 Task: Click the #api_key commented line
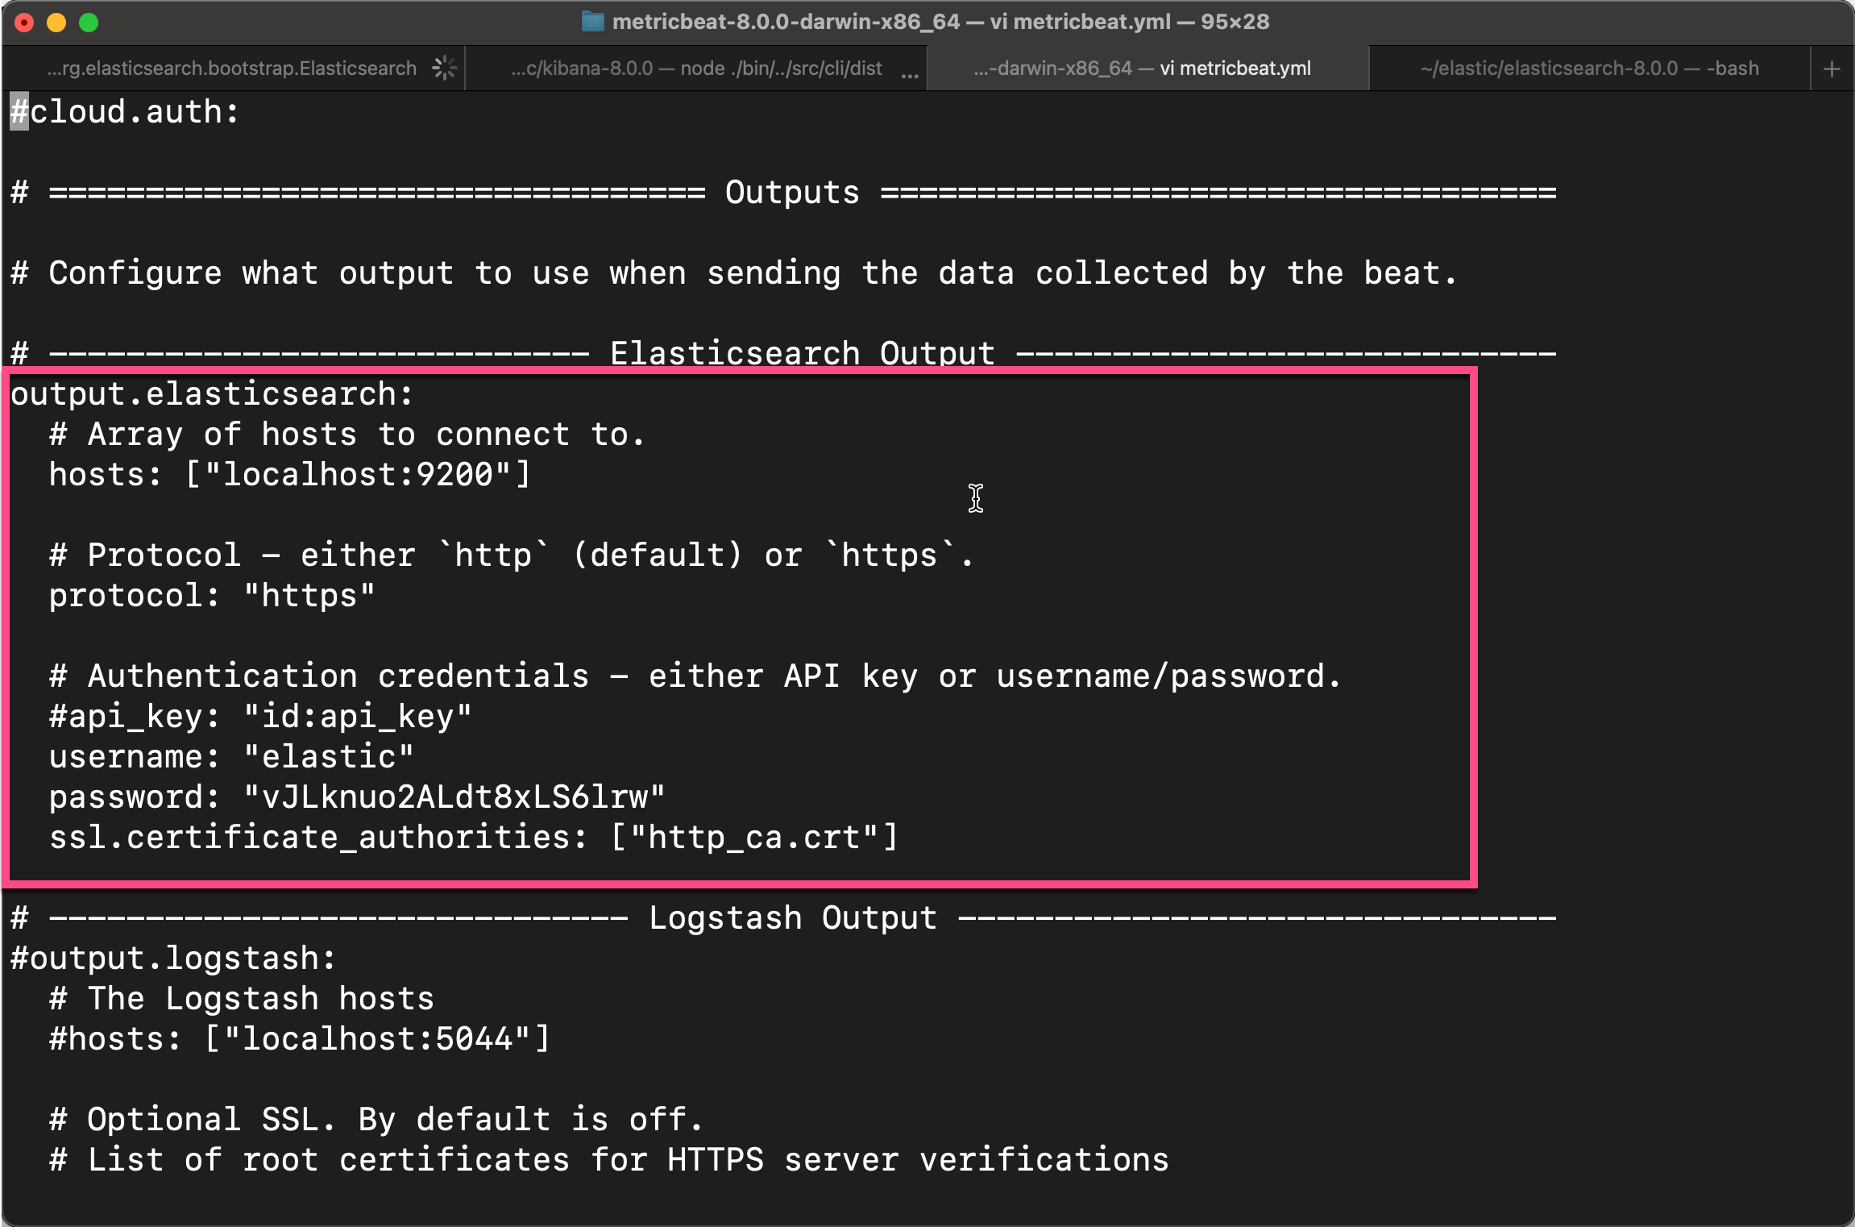pyautogui.click(x=260, y=717)
